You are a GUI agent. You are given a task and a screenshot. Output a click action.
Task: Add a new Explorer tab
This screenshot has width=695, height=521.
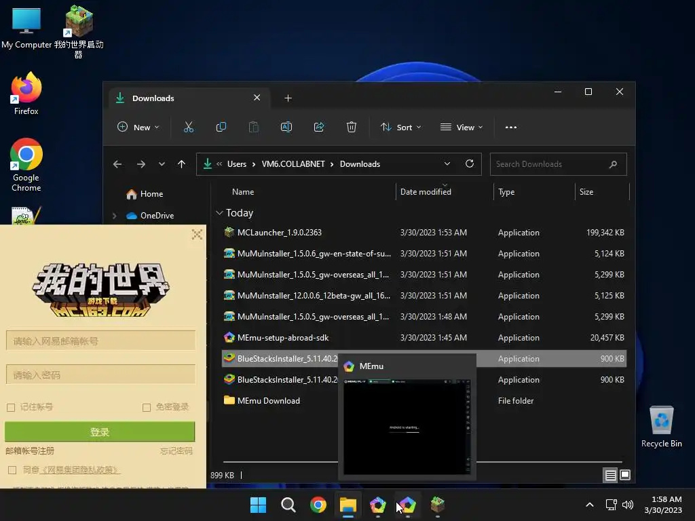[288, 98]
